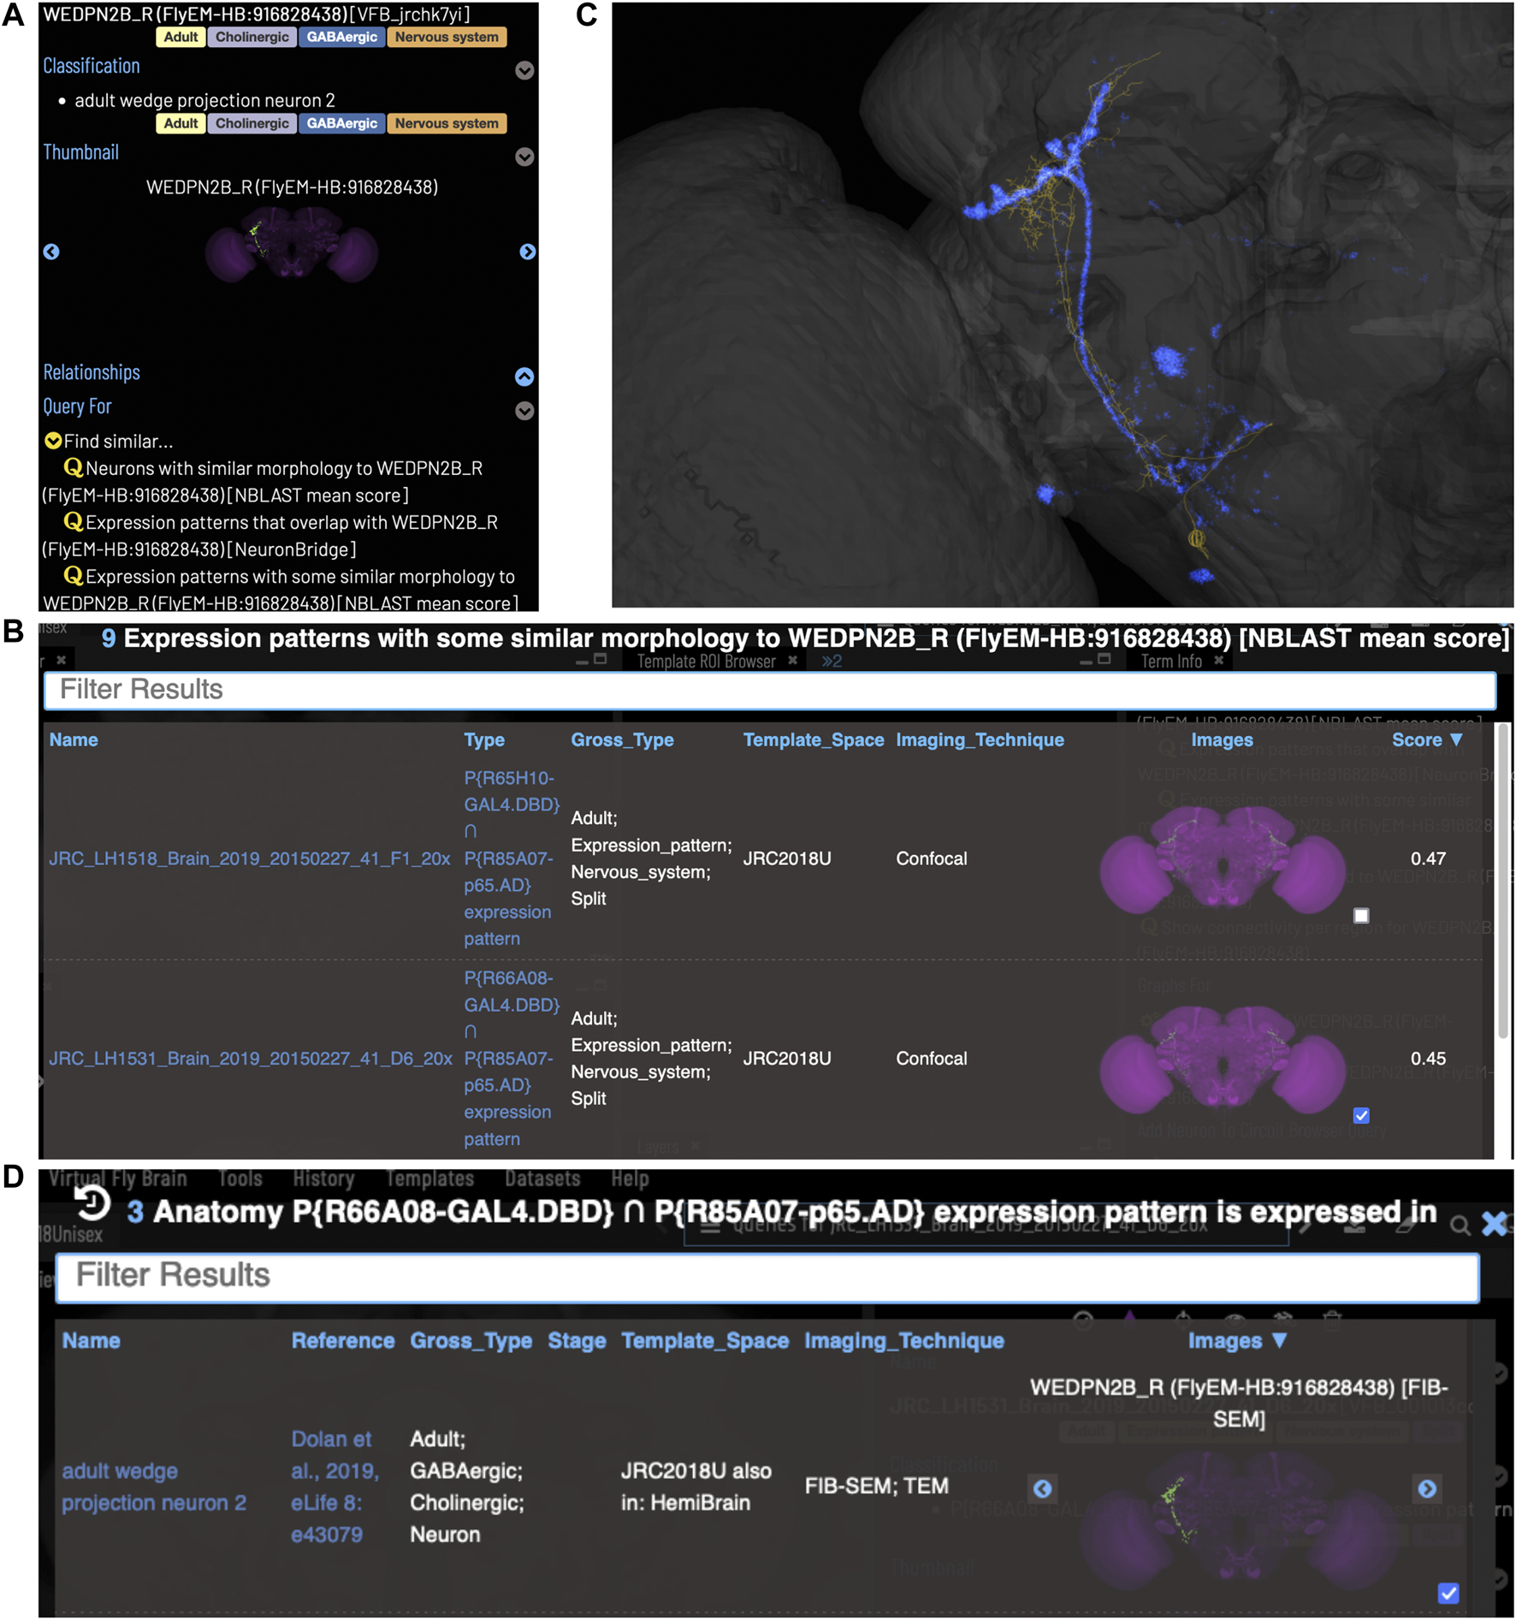Click the history icon beside Anatomy query title
This screenshot has width=1516, height=1620.
pos(92,1204)
